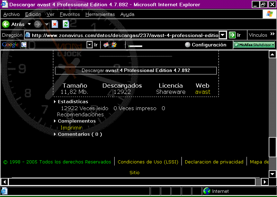Viewport: 277px width, 197px height.
Task: Open the back history dropdown arrow
Action: [x=29, y=24]
